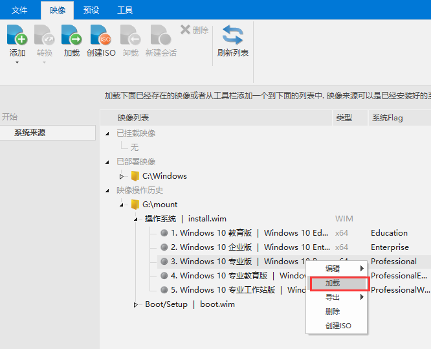
Task: Choose 删除 in the context menu
Action: tap(337, 311)
